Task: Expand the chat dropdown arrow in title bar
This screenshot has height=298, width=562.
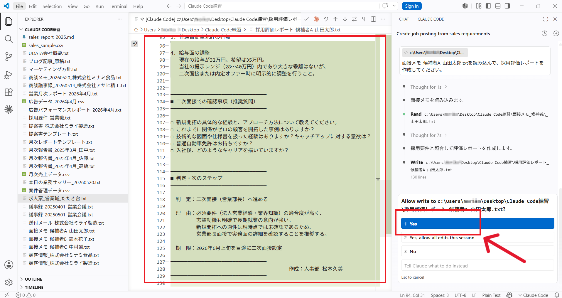Action: [394, 6]
